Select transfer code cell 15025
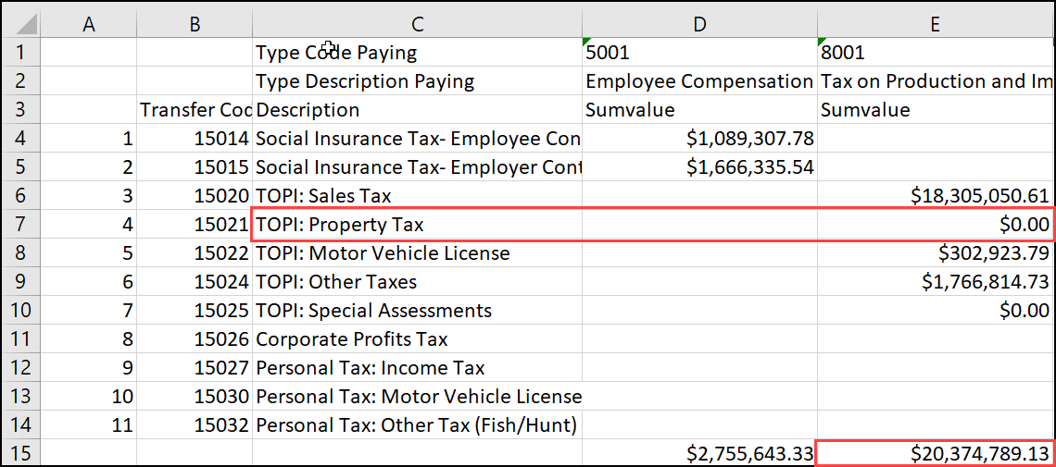This screenshot has height=467, width=1056. coord(195,311)
